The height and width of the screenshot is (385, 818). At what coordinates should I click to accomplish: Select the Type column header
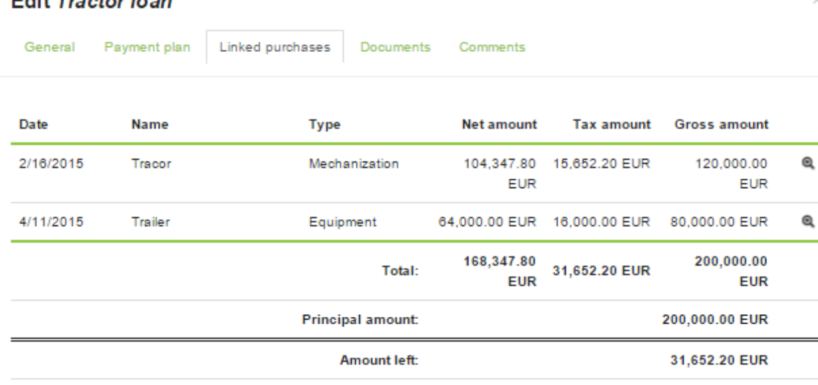point(324,125)
